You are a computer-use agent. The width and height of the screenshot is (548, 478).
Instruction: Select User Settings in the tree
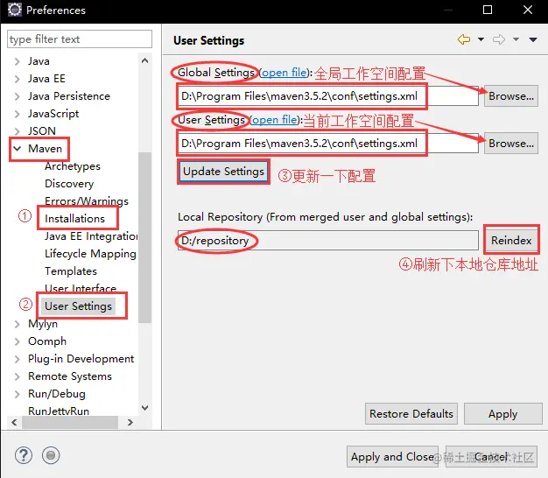pyautogui.click(x=78, y=306)
